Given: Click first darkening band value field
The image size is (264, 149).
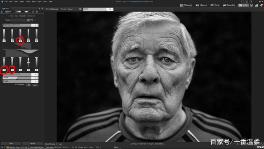Looking at the screenshot, I should click(4, 70).
